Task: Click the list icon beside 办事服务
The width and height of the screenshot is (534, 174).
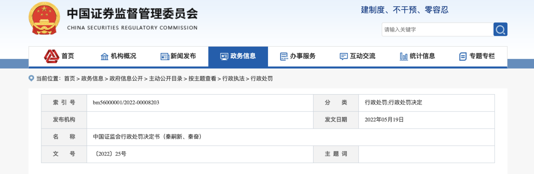Action: pyautogui.click(x=284, y=56)
